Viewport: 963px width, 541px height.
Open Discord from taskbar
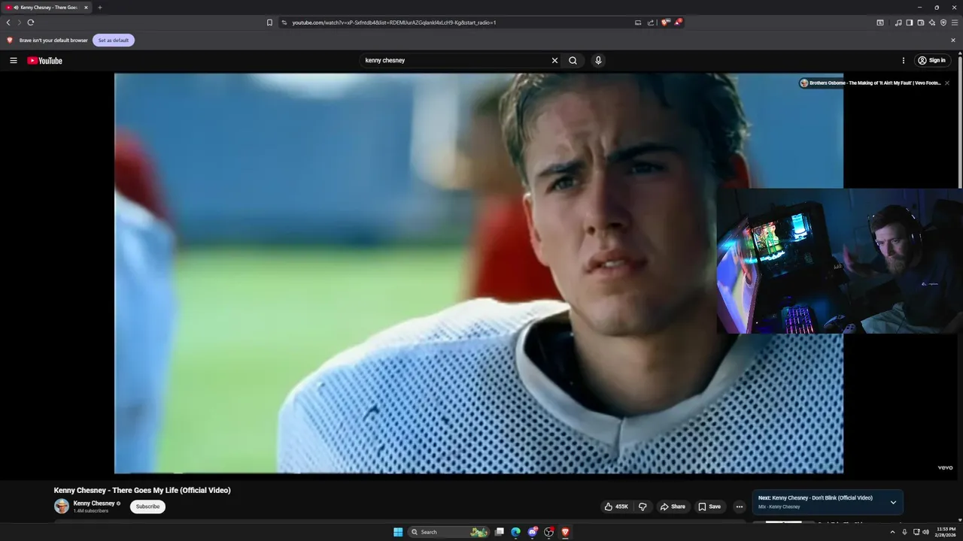pos(533,532)
